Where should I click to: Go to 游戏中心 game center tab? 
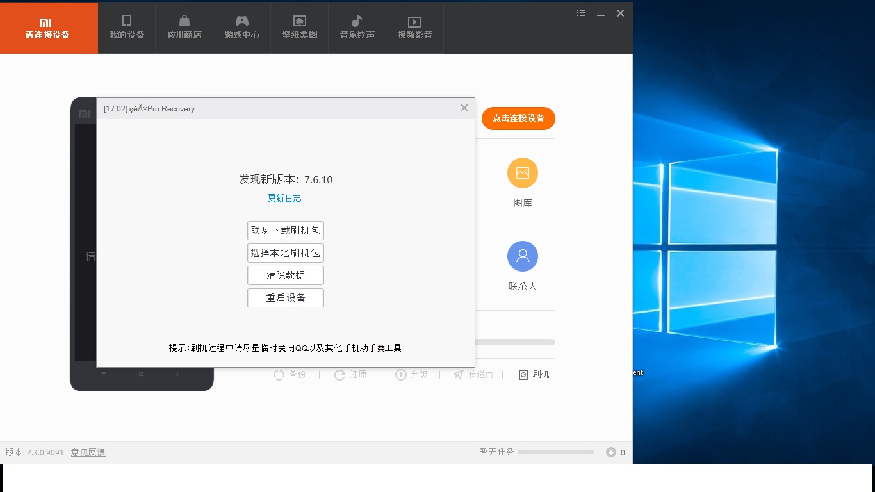[x=242, y=28]
